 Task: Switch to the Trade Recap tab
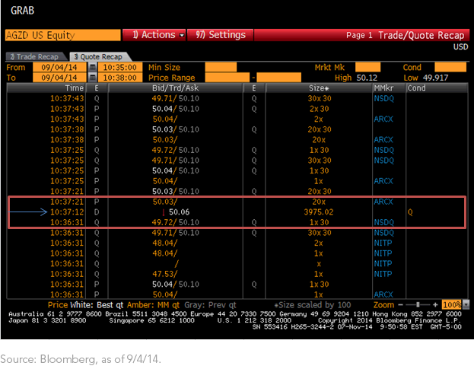(35, 57)
